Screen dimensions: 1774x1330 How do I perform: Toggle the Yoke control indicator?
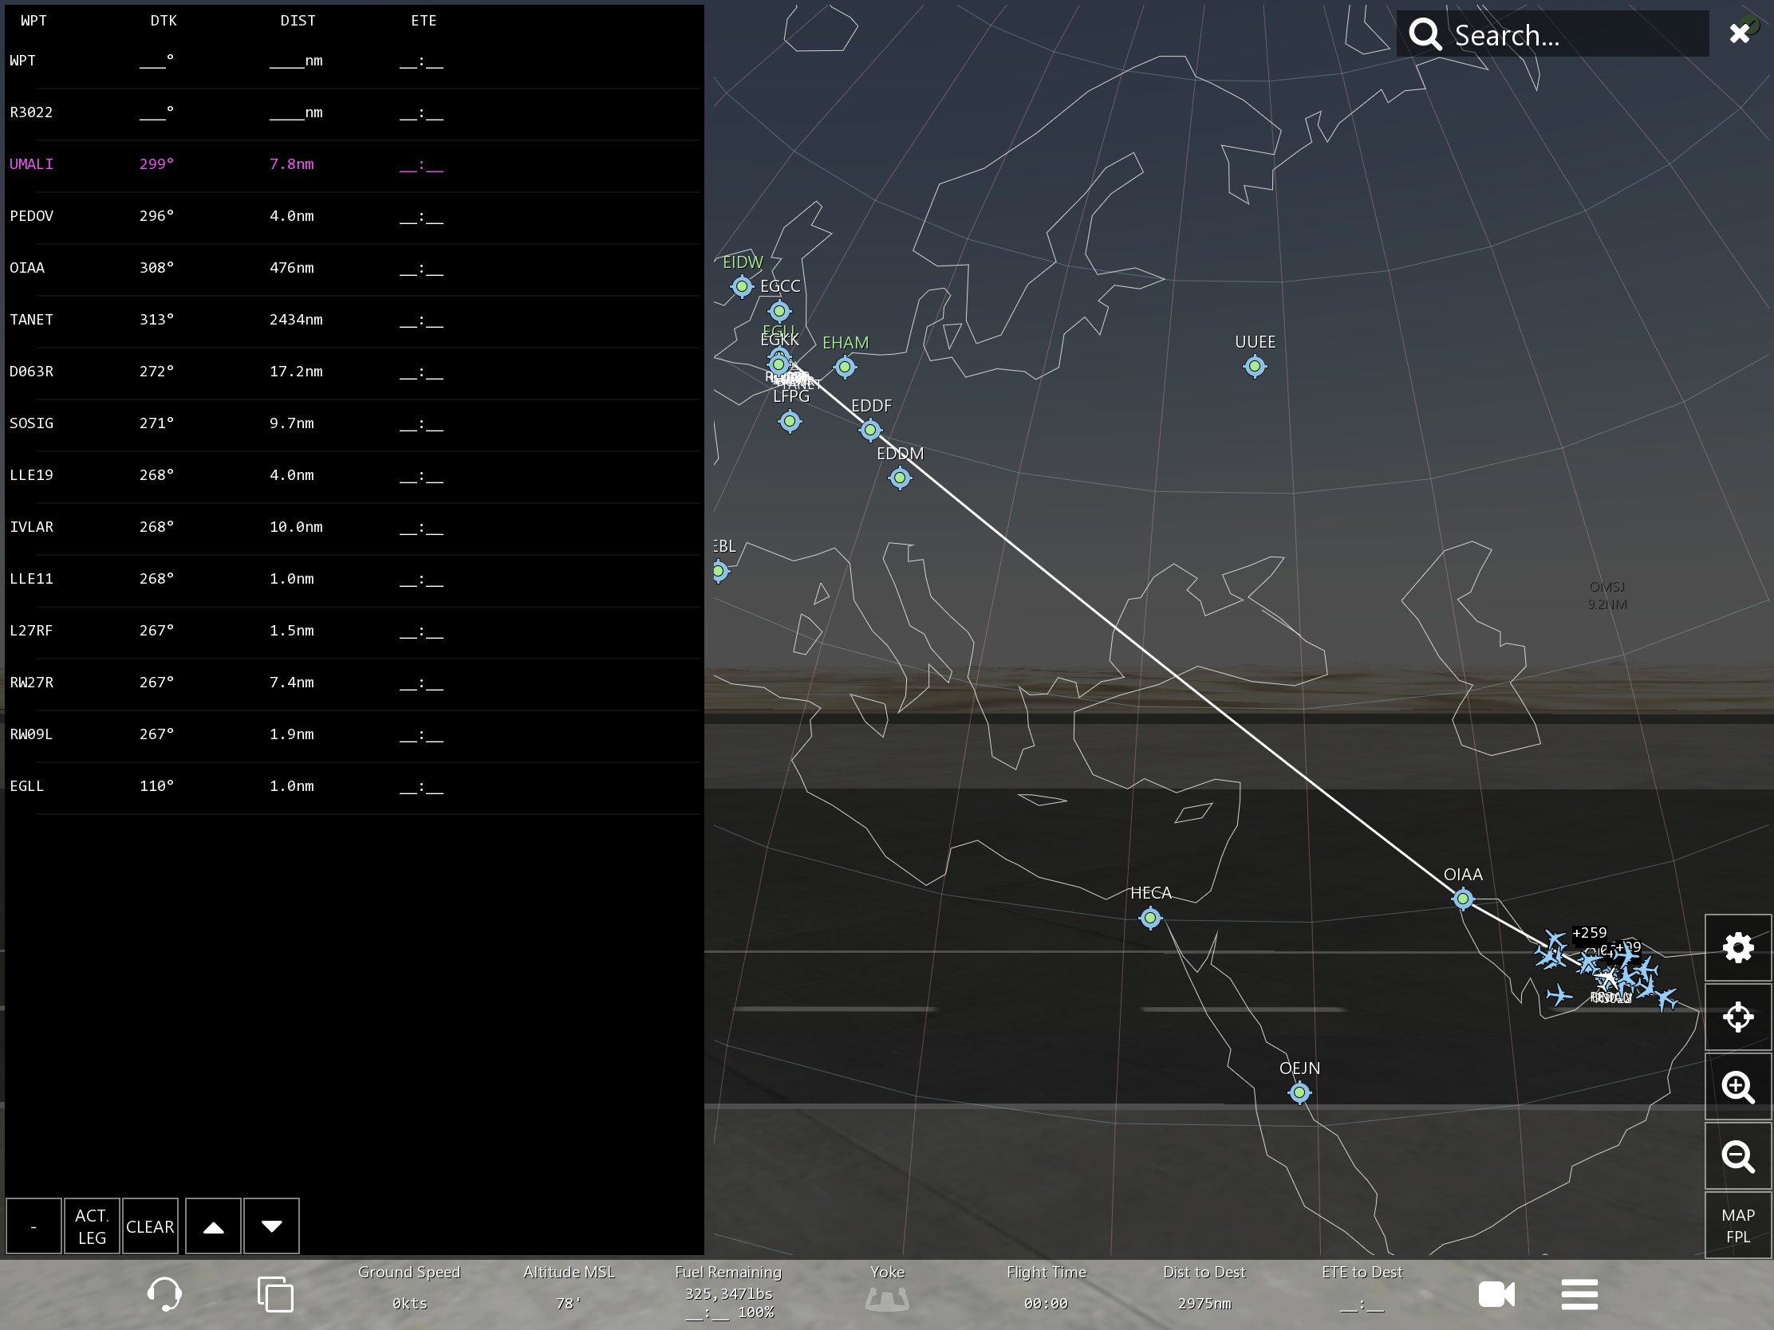coord(887,1296)
